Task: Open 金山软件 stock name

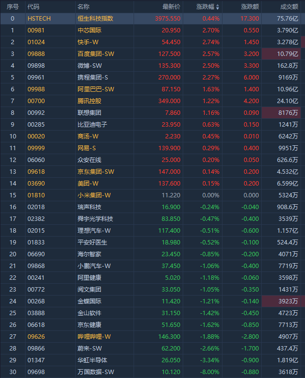Action: point(89,313)
